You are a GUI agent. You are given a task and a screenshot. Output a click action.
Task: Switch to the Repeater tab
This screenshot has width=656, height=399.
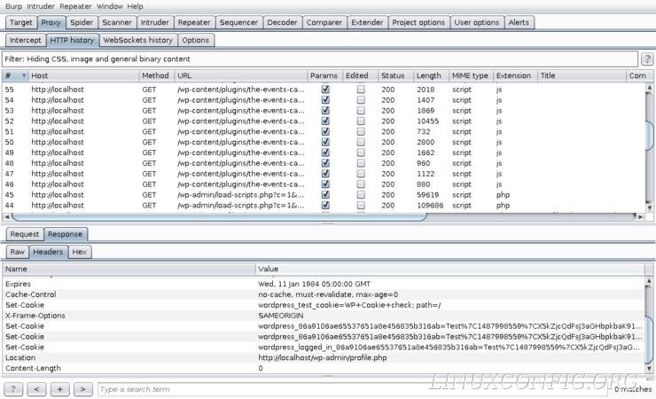pyautogui.click(x=194, y=22)
